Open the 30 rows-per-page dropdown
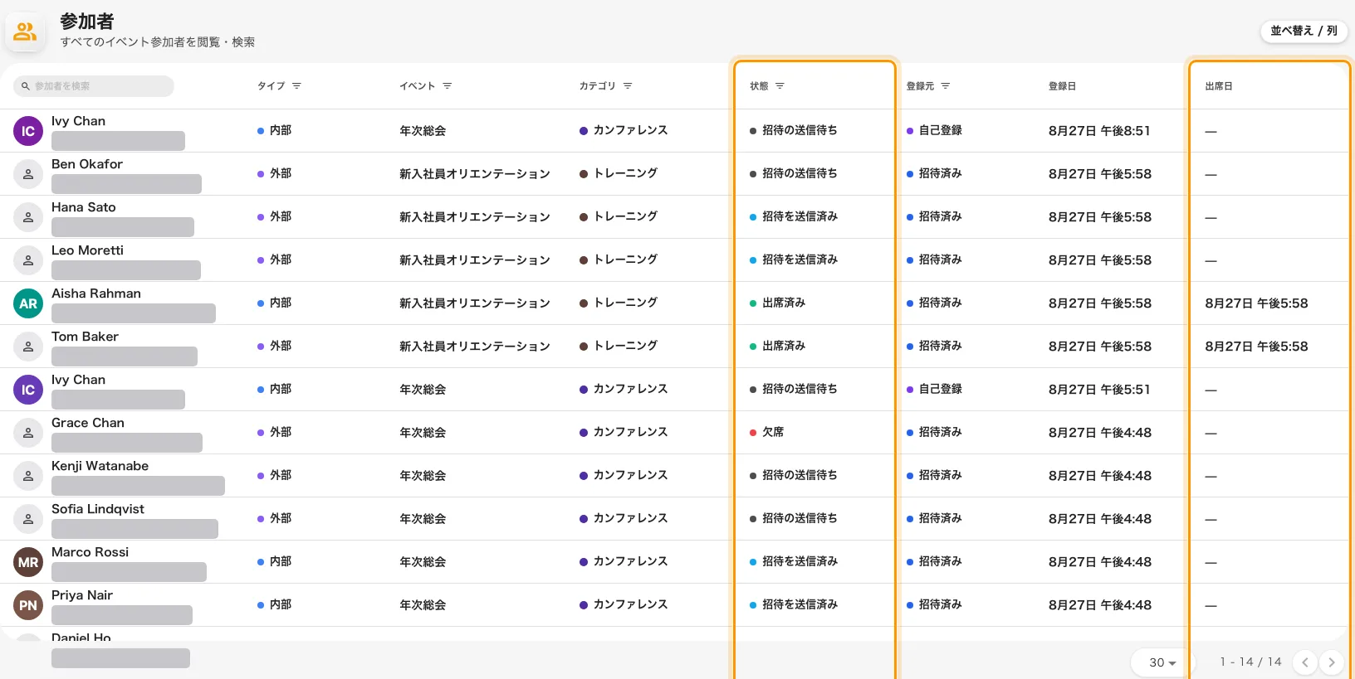 [x=1162, y=662]
